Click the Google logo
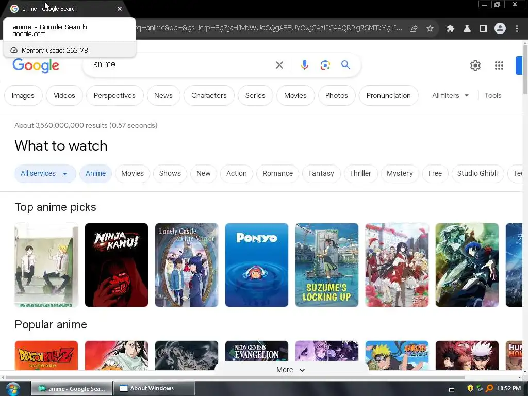 point(36,65)
